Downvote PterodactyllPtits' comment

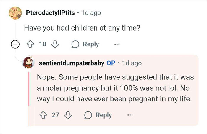pyautogui.click(x=55, y=44)
